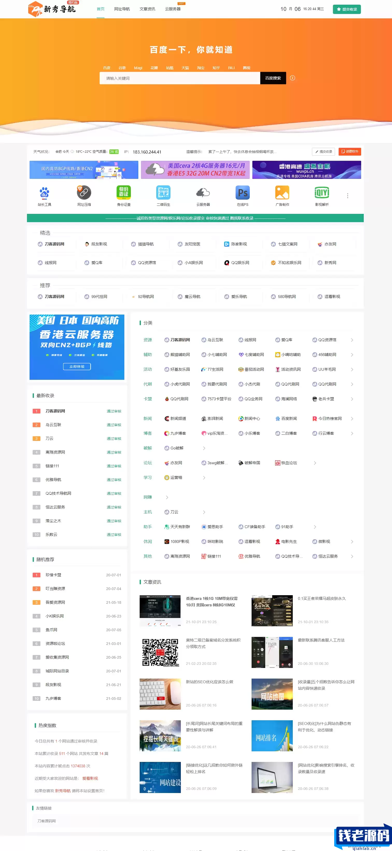Open 番茄活动网 in the 活动 row
Image resolution: width=392 pixels, height=851 pixels.
[251, 369]
